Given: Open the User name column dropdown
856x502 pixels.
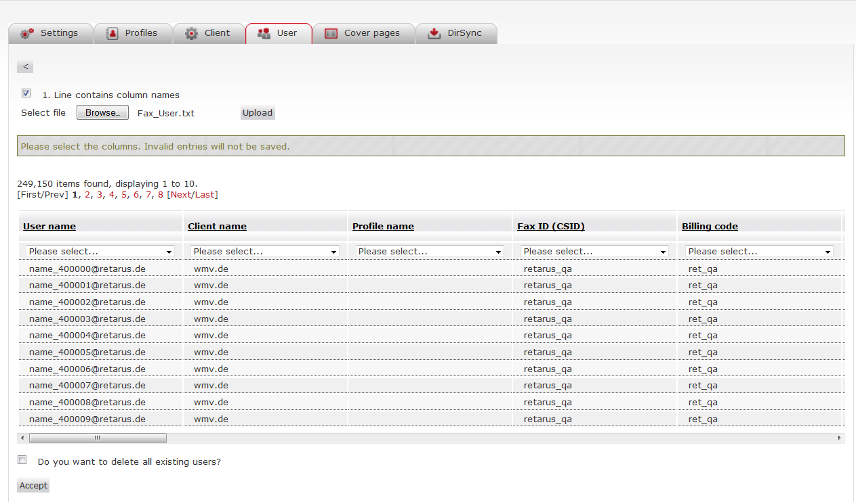Looking at the screenshot, I should 100,251.
